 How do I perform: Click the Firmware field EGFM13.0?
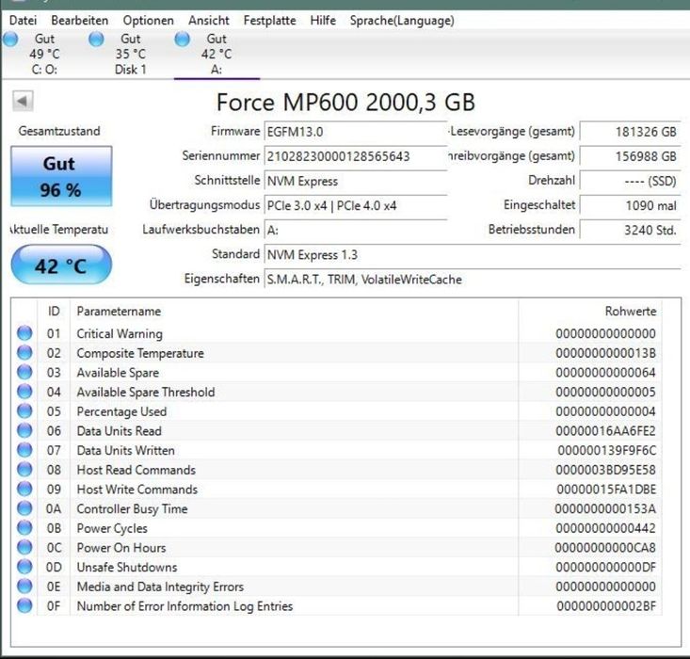coord(355,132)
